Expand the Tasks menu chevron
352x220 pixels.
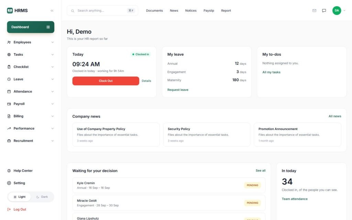point(53,55)
